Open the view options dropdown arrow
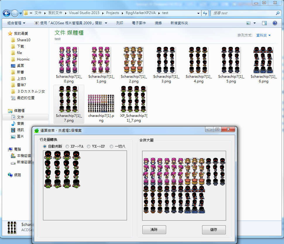The width and height of the screenshot is (284, 244). click(254, 23)
